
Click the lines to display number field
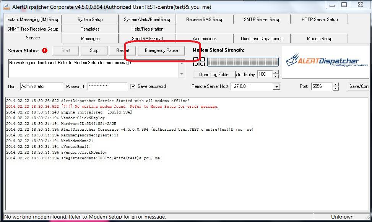coord(265,74)
